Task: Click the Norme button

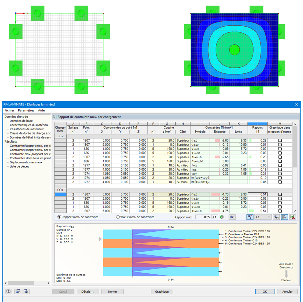Action: click(112, 291)
